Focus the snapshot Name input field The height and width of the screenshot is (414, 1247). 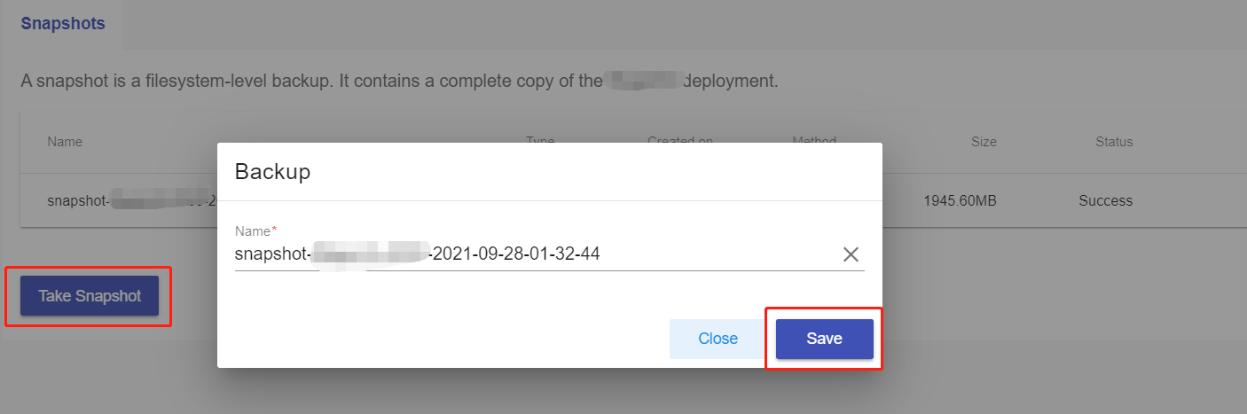click(x=532, y=254)
